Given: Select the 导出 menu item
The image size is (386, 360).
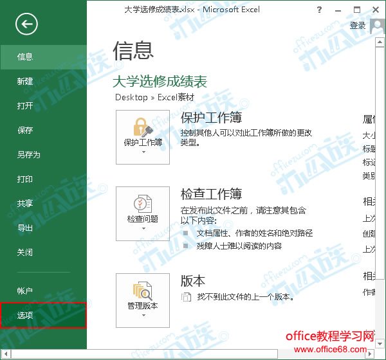Looking at the screenshot, I should click(x=43, y=228).
